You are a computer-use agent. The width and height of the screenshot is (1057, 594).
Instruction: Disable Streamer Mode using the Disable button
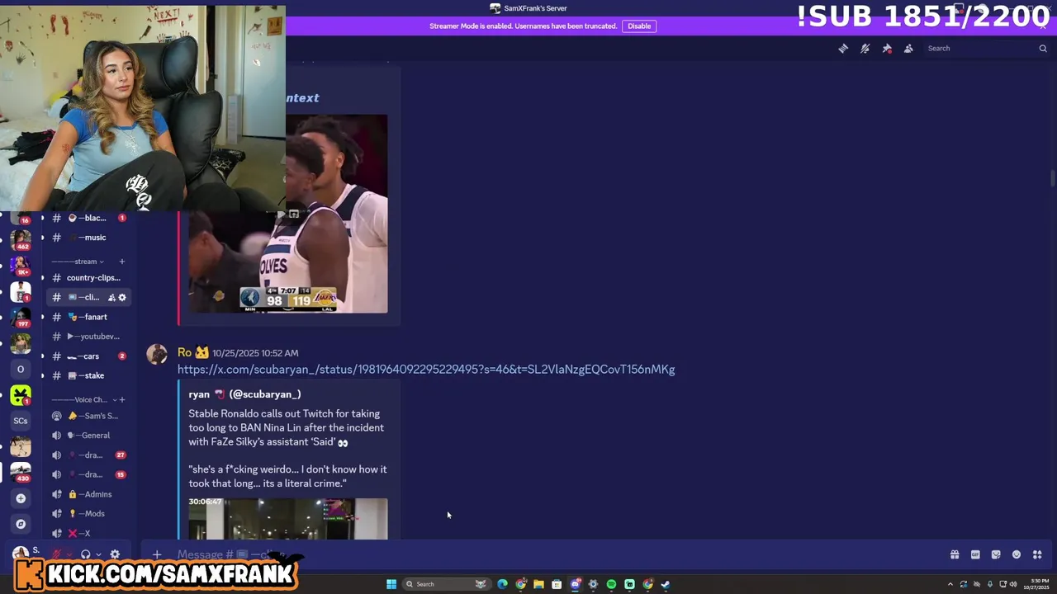[x=639, y=26]
